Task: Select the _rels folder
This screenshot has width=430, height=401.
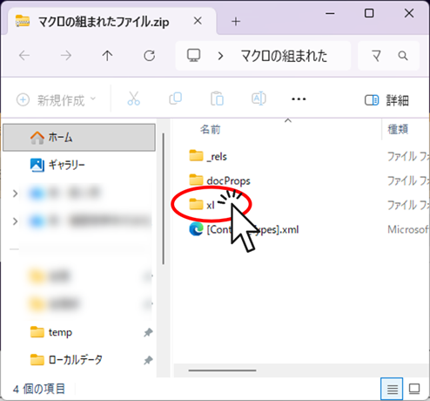Action: [x=217, y=157]
